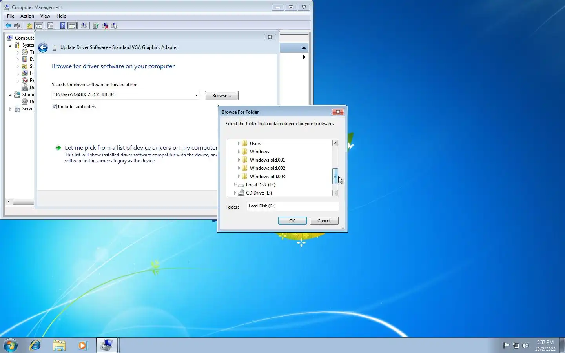
Task: Select the Performance icon in tree
Action: (x=25, y=80)
